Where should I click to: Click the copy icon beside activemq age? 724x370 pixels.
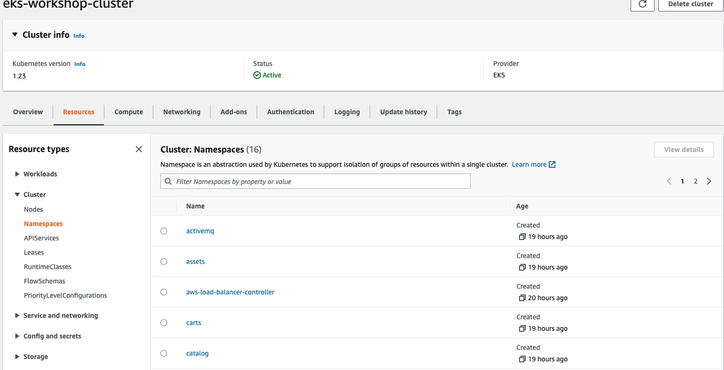click(522, 237)
